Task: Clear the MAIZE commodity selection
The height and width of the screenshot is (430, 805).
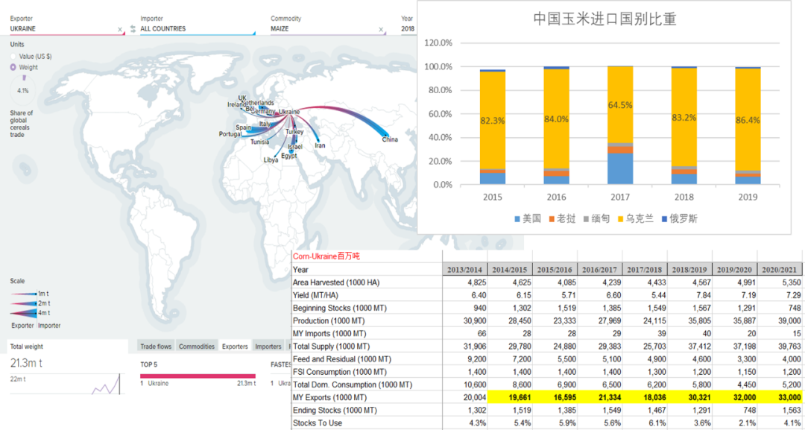Action: pos(381,30)
